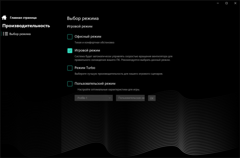Click the Режим Turbo label text
Image resolution: width=240 pixels, height=158 pixels.
[x=85, y=68]
